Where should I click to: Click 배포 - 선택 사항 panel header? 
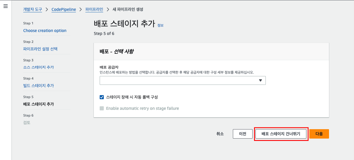click(x=211, y=51)
